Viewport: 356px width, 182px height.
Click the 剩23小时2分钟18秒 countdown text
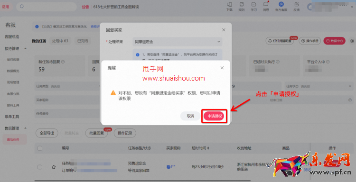(207, 167)
